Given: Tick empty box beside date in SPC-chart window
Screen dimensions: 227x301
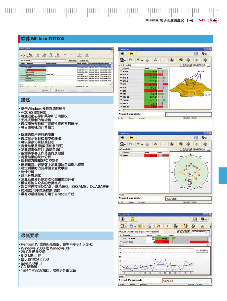Looking at the screenshot, I should [x=209, y=232].
